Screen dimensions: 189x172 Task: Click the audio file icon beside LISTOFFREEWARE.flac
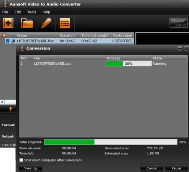tap(13, 41)
